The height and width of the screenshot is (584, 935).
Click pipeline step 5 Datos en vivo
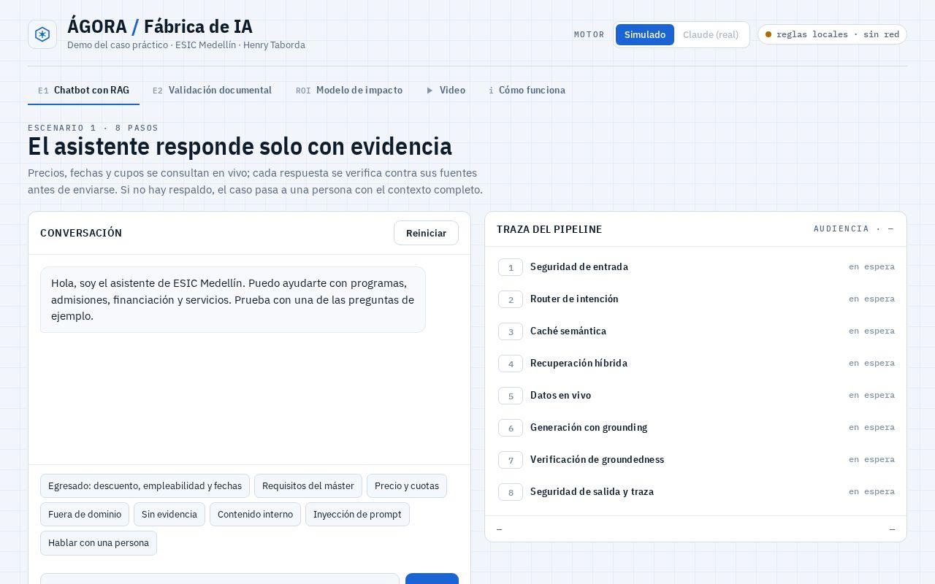tap(696, 396)
